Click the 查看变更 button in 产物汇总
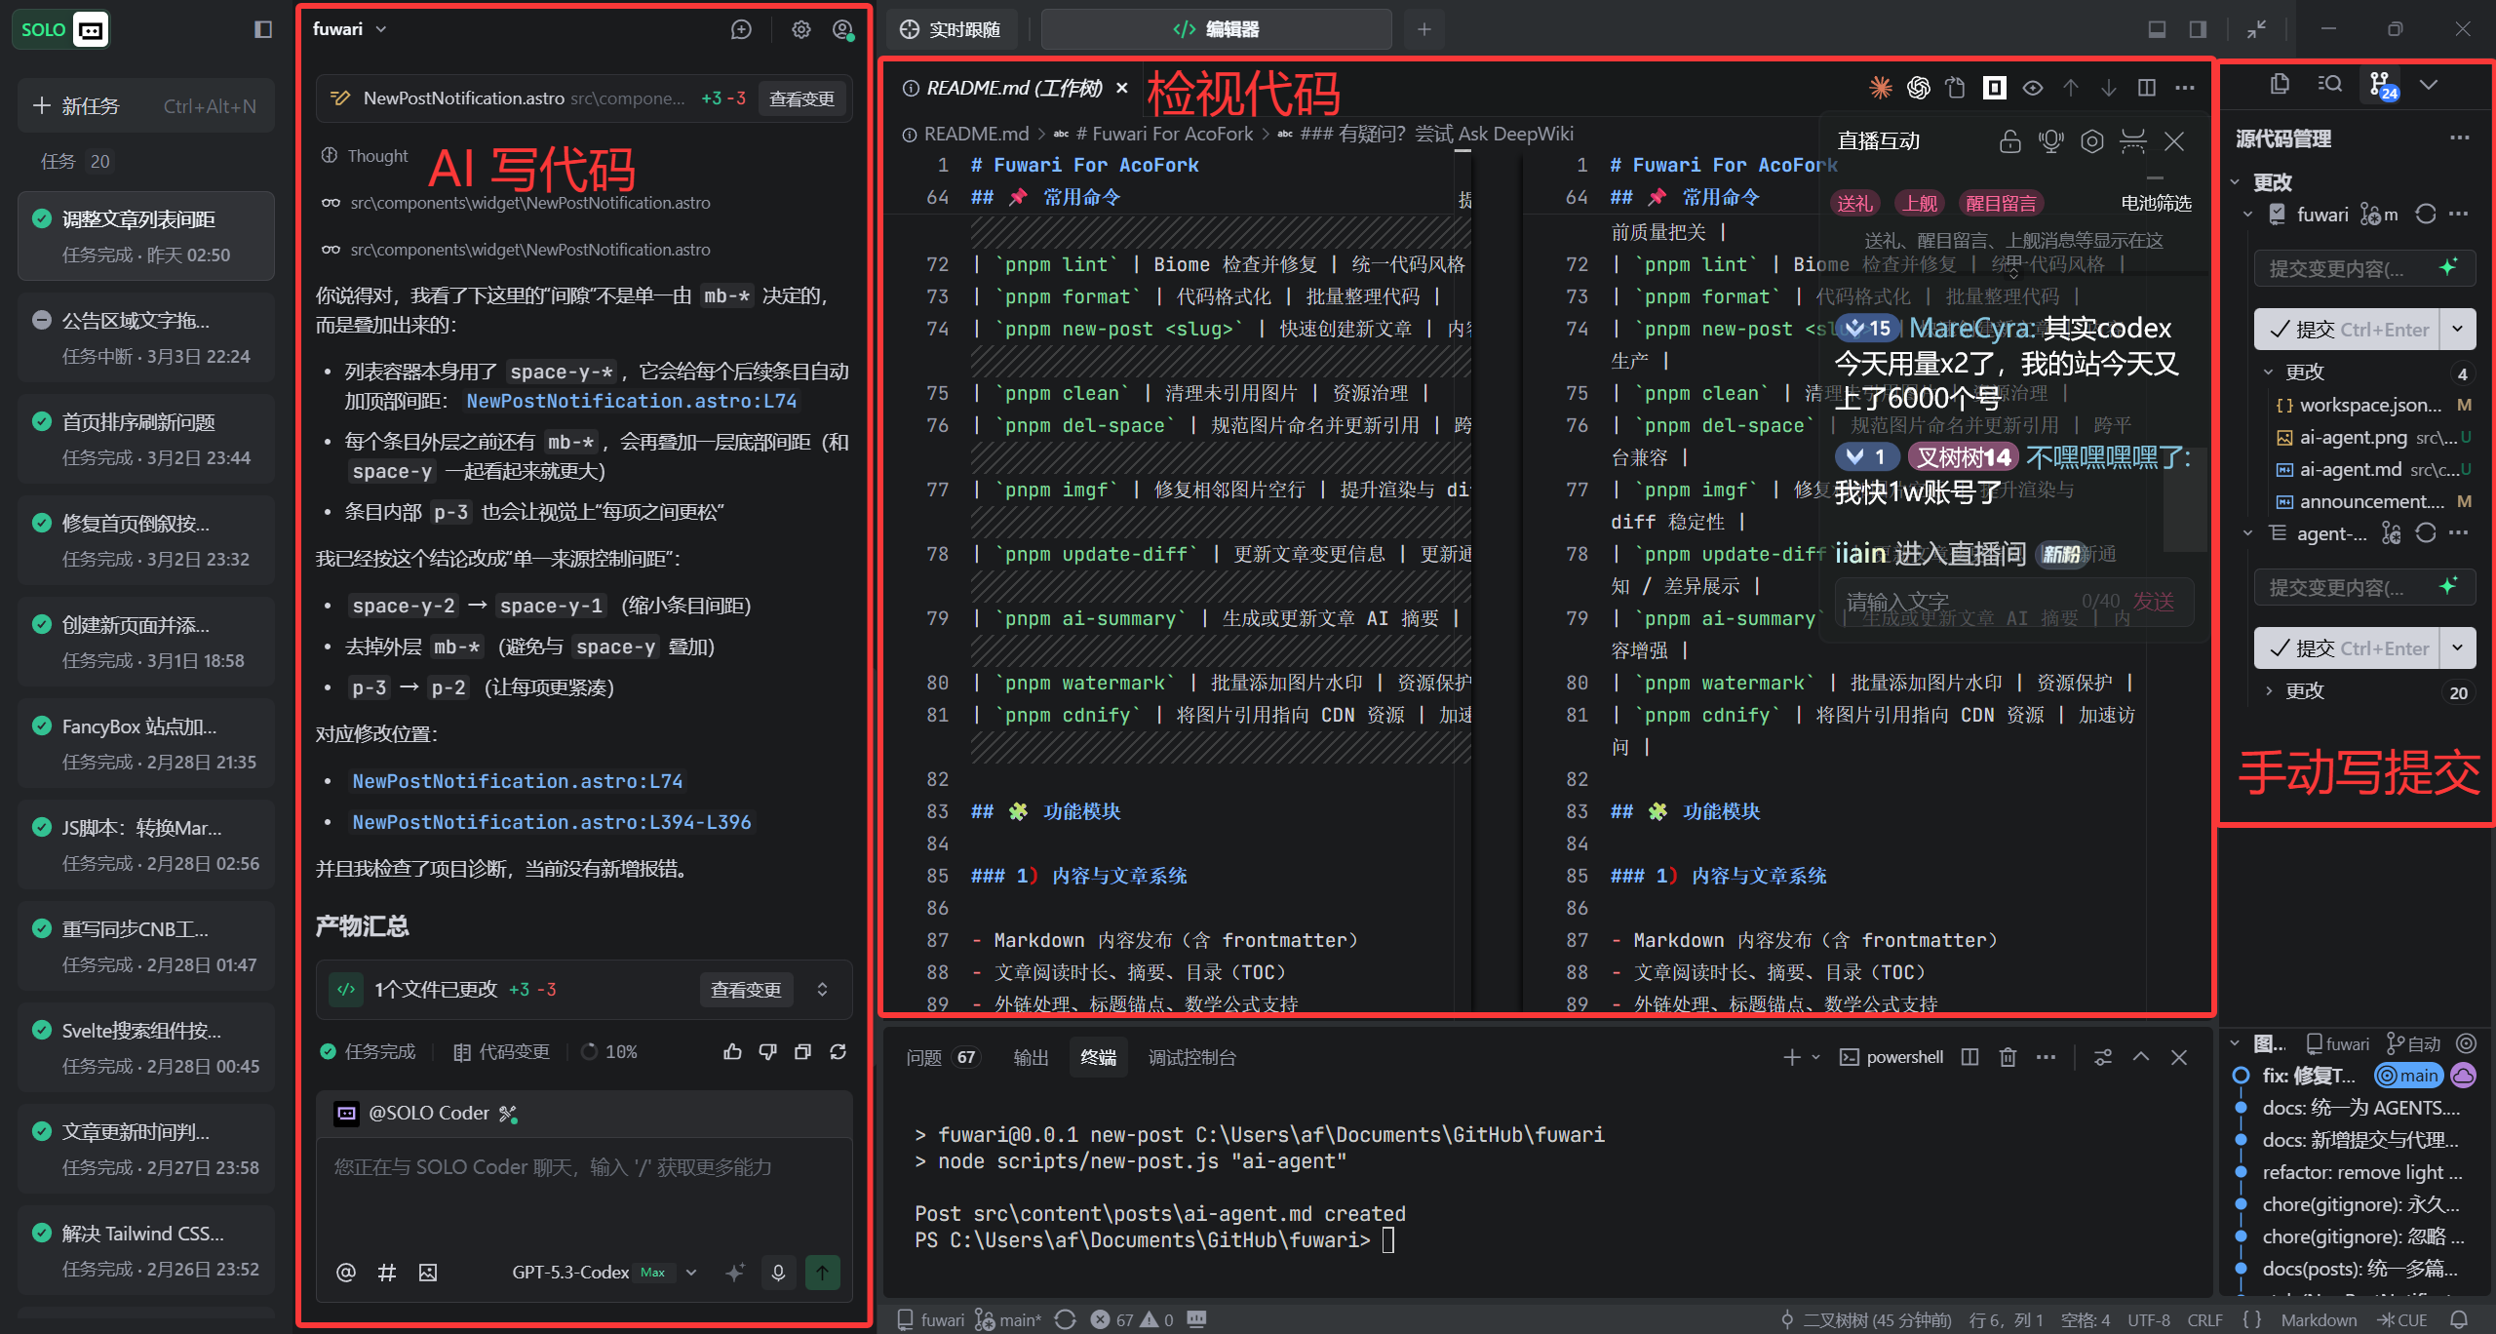Viewport: 2496px width, 1334px height. click(x=746, y=990)
